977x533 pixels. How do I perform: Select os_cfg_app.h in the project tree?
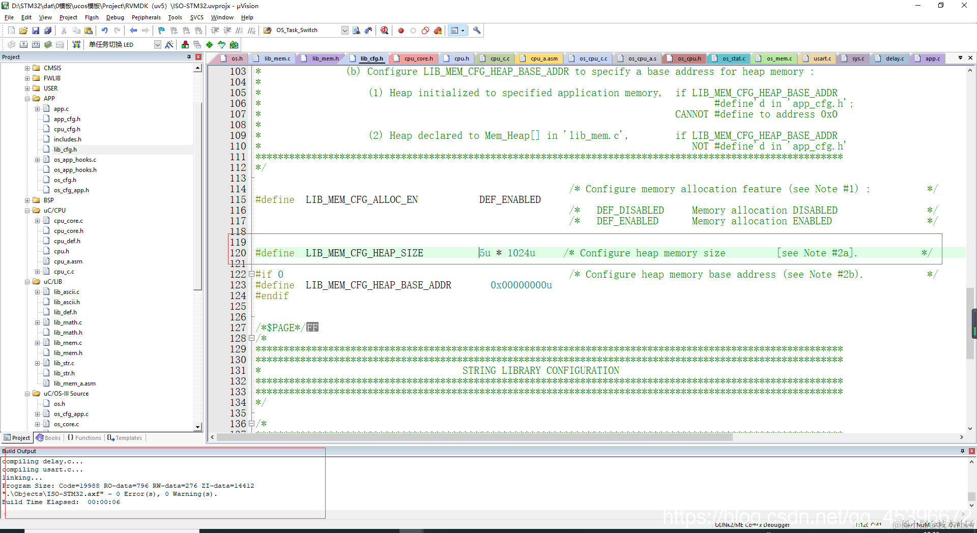[71, 190]
